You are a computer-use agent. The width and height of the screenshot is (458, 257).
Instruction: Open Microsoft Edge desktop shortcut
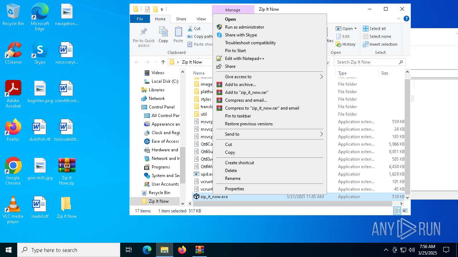pyautogui.click(x=40, y=17)
